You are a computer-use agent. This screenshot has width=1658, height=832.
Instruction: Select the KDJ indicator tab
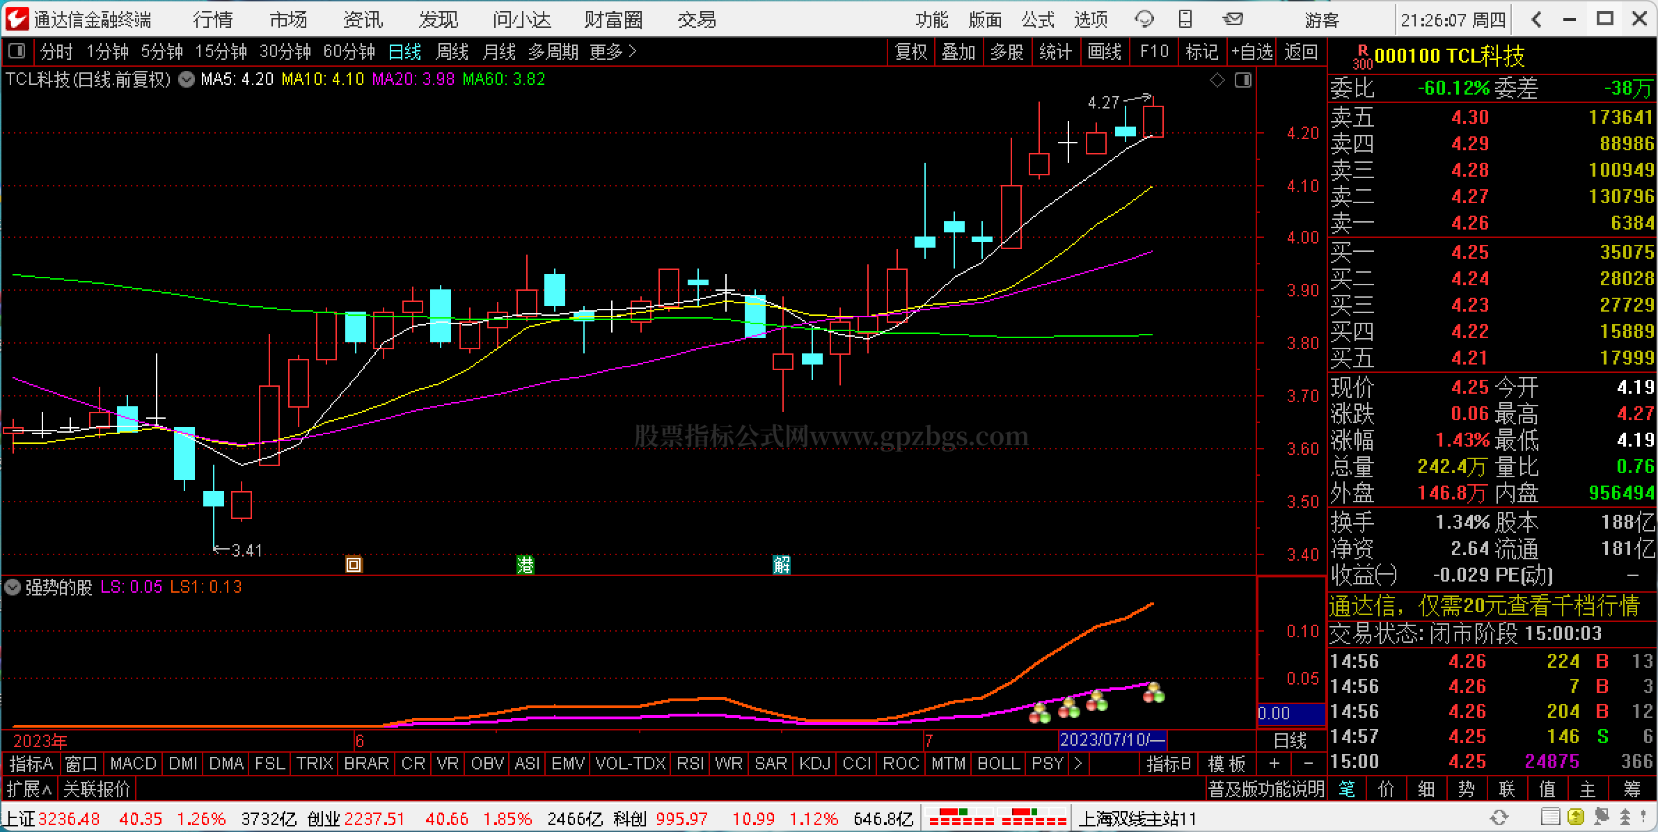[x=814, y=763]
